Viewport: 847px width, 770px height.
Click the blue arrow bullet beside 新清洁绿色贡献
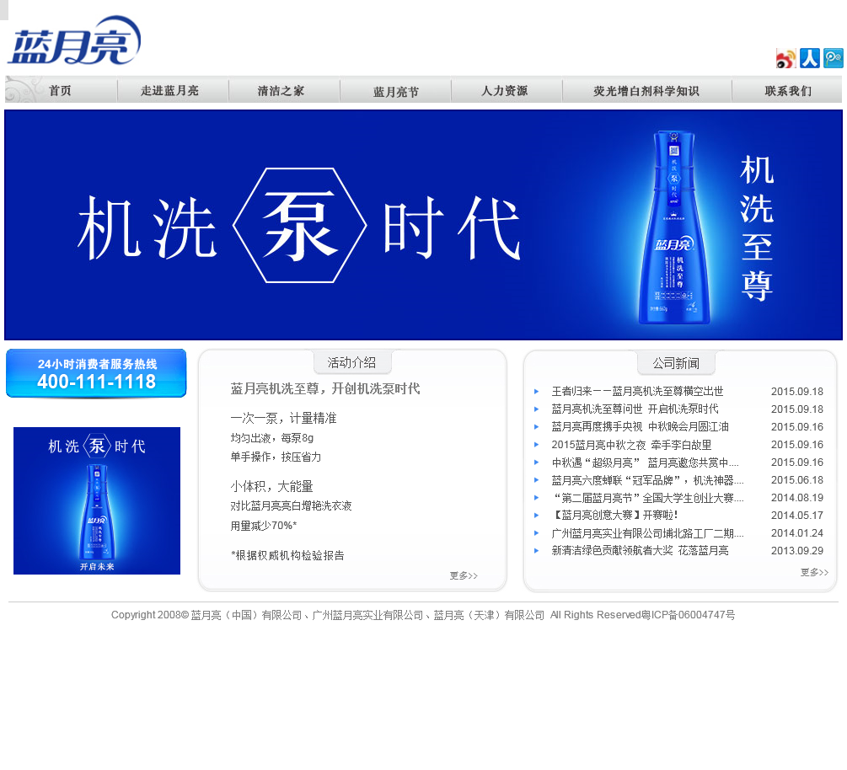click(536, 551)
